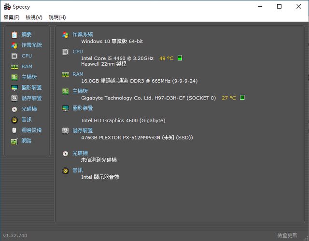Open the CPU chip icon in sidebar
309x241 pixels.
coord(14,56)
